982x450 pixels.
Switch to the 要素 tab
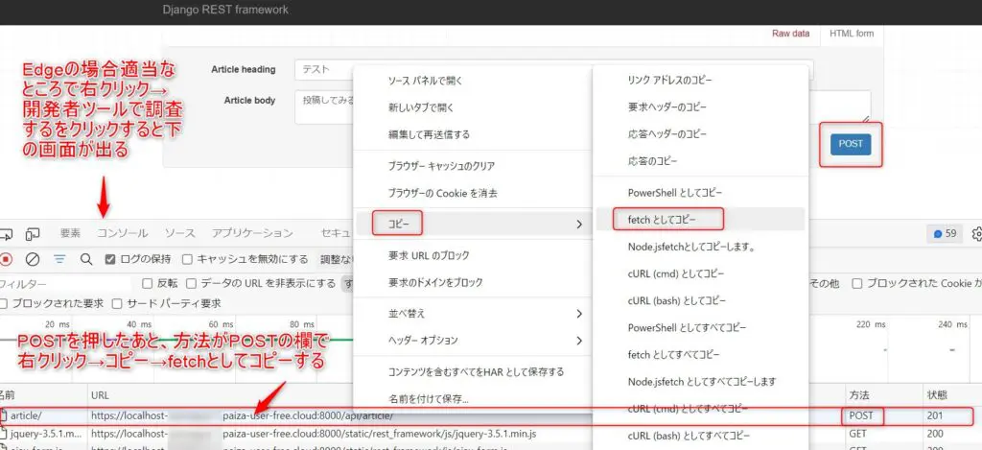coord(70,233)
